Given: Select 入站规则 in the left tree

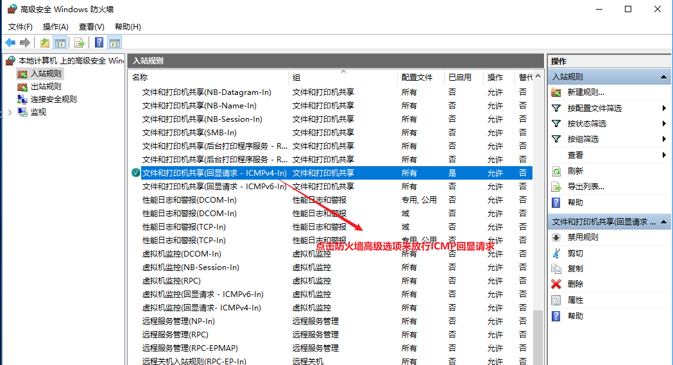Looking at the screenshot, I should coord(46,74).
